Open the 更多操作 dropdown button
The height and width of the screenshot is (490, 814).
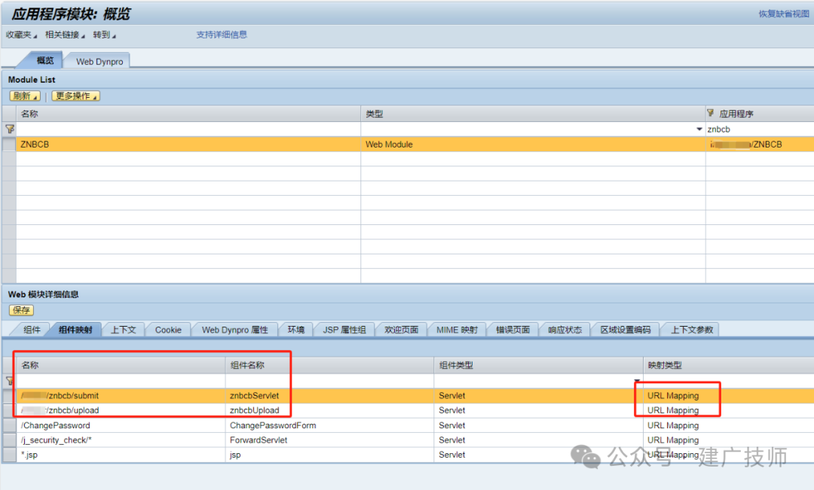tap(75, 96)
